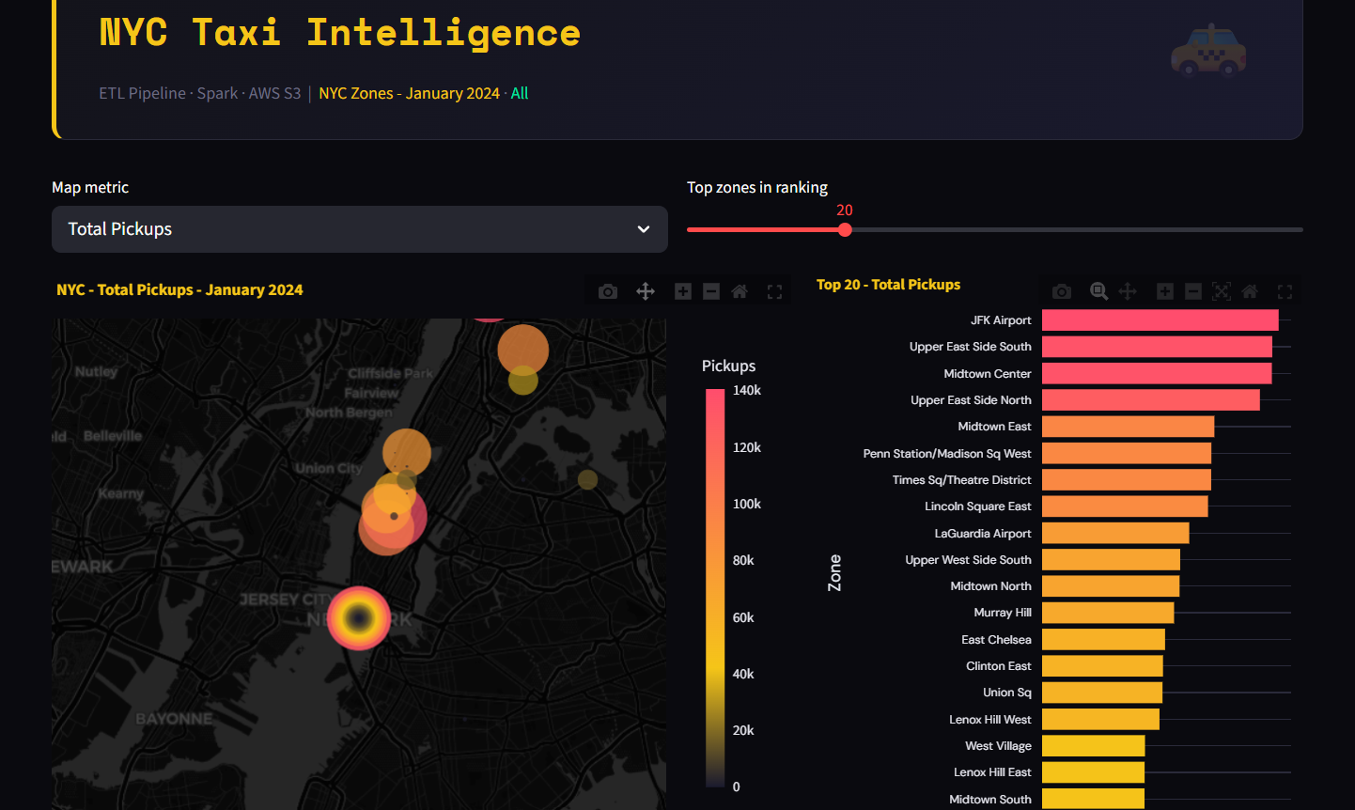Reset the map view with home icon
Viewport: 1355px width, 810px height.
tap(740, 291)
